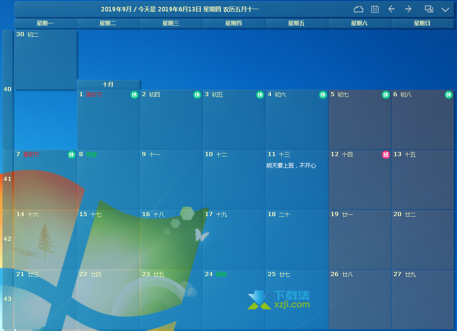Viewport: 457px width, 331px height.
Task: Select October 25 廿七
Action: pyautogui.click(x=297, y=299)
